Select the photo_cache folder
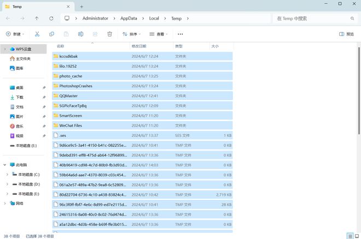Image resolution: width=361 pixels, height=239 pixels. pos(142,76)
